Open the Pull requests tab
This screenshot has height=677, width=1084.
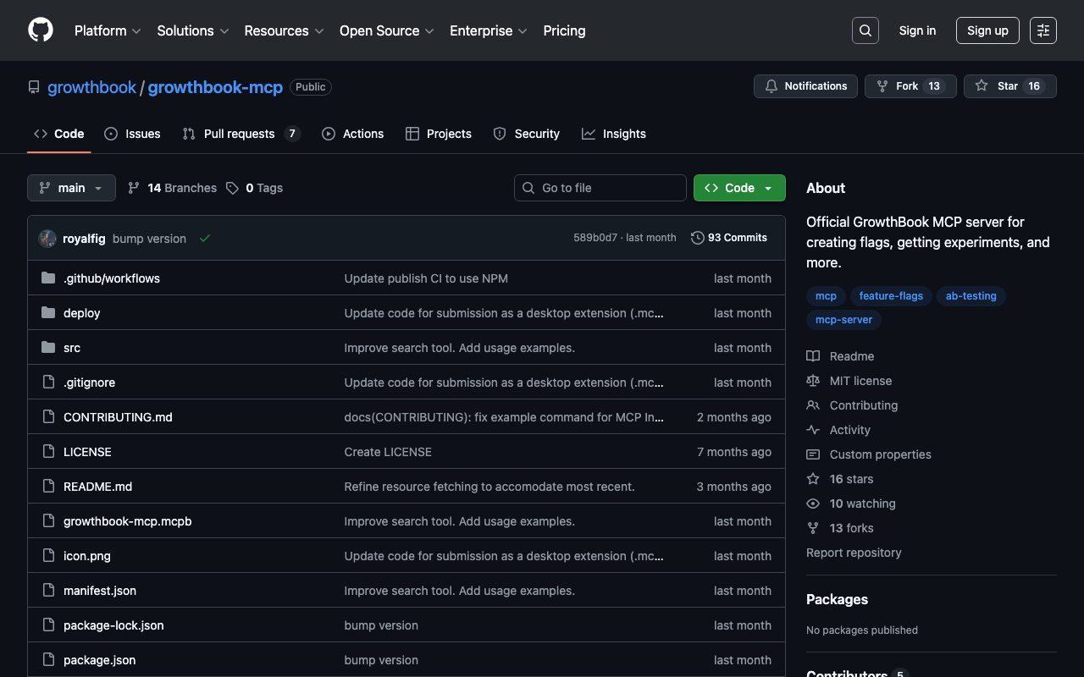tap(241, 134)
